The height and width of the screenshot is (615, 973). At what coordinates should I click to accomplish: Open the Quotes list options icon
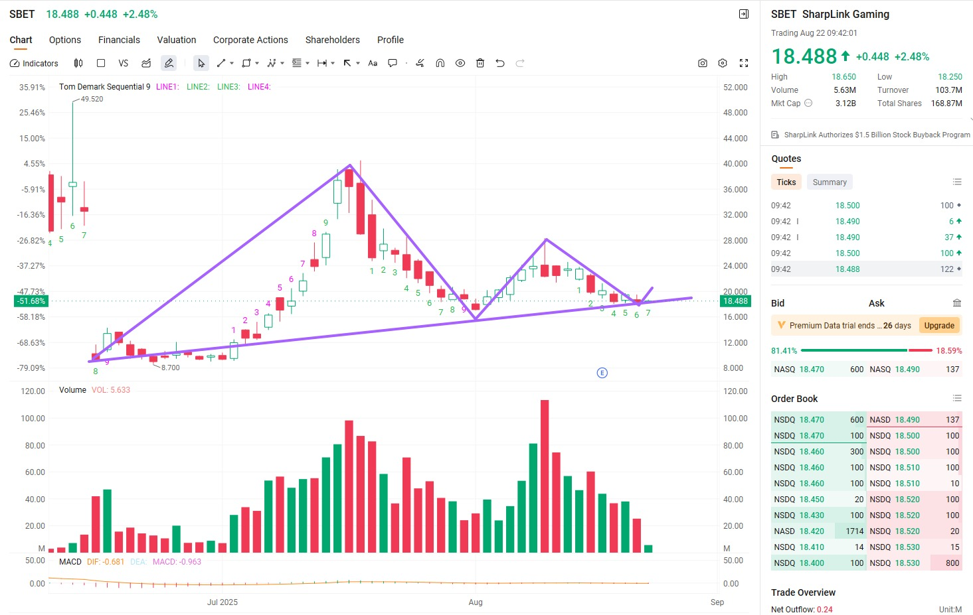(957, 182)
